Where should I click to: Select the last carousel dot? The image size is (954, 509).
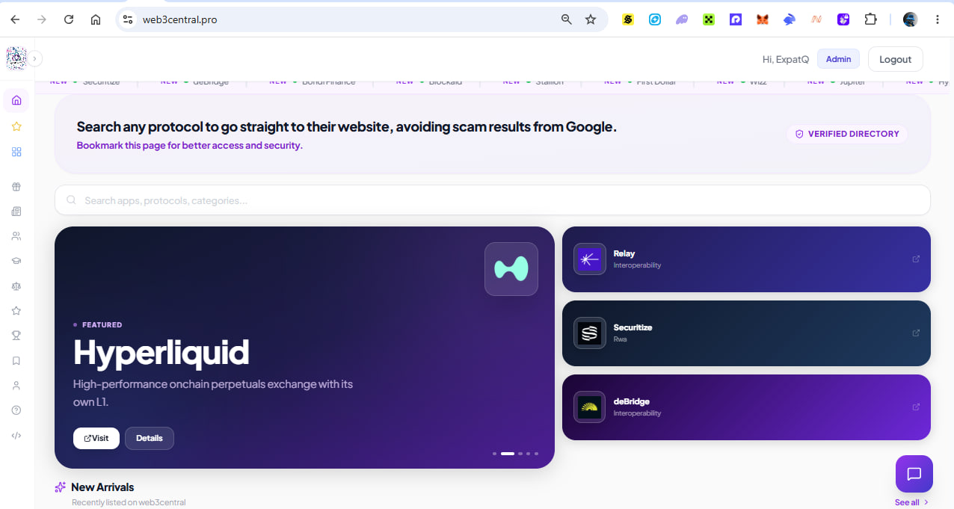coord(536,454)
